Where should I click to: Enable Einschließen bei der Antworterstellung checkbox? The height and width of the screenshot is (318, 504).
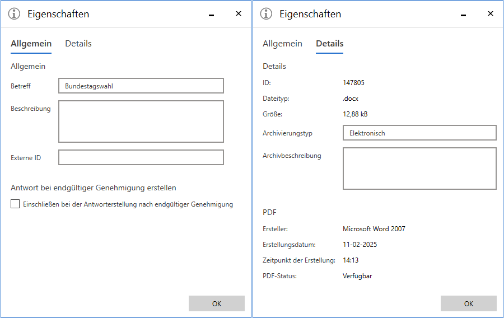pos(15,204)
